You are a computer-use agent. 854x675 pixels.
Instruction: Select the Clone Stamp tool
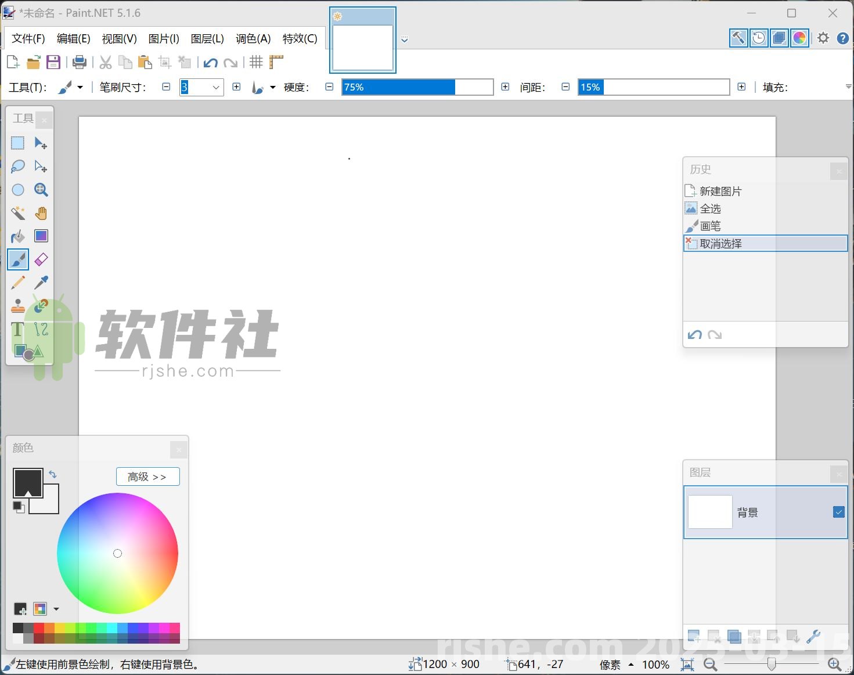coord(17,306)
